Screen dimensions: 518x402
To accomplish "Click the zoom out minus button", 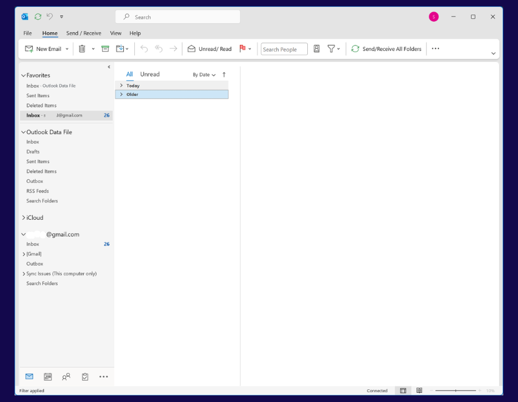I will point(431,390).
